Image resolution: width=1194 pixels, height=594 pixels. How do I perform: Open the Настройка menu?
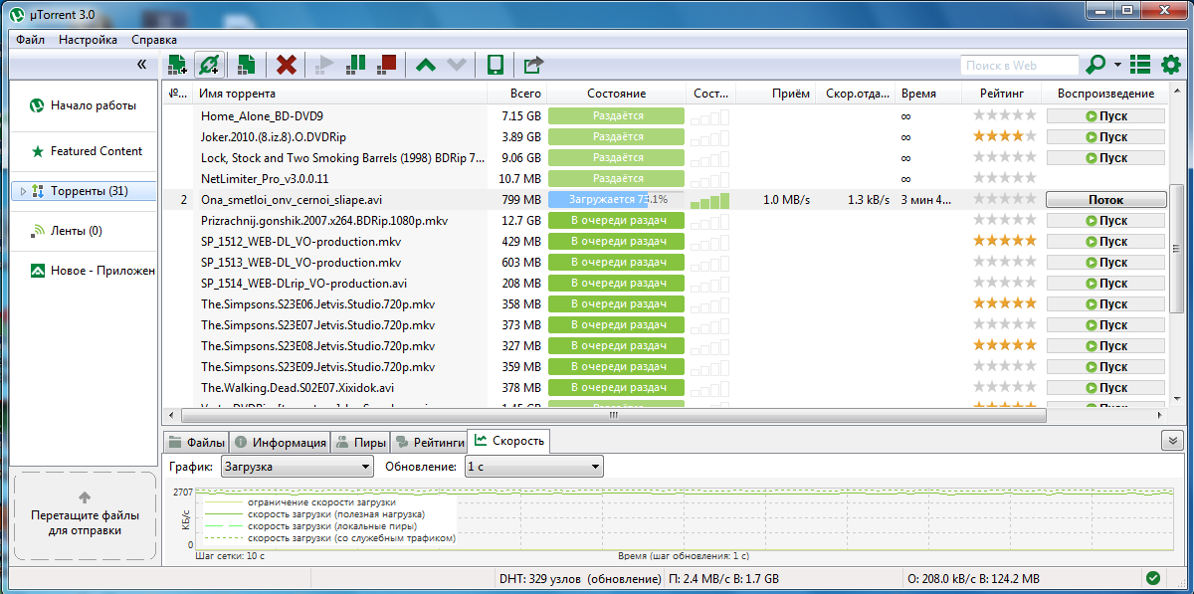[x=88, y=40]
